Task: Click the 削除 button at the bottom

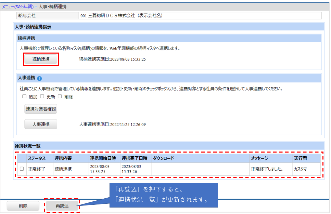Action: point(23,206)
